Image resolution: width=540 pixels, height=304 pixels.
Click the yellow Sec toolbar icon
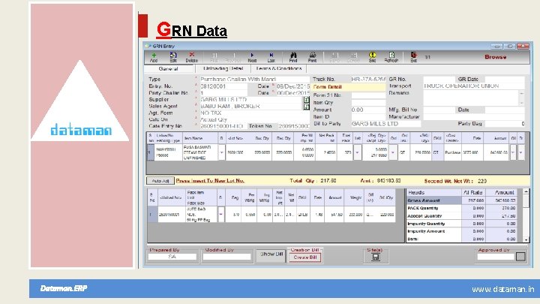372,57
